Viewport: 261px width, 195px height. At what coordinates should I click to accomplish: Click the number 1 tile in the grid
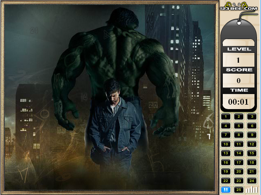[226, 117]
